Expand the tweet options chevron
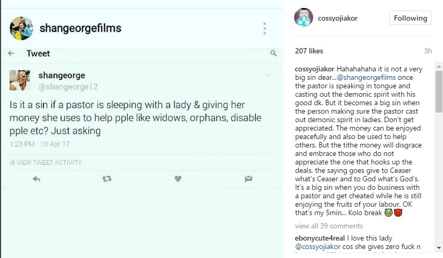Screen dimensions: 443x258 tap(269, 76)
